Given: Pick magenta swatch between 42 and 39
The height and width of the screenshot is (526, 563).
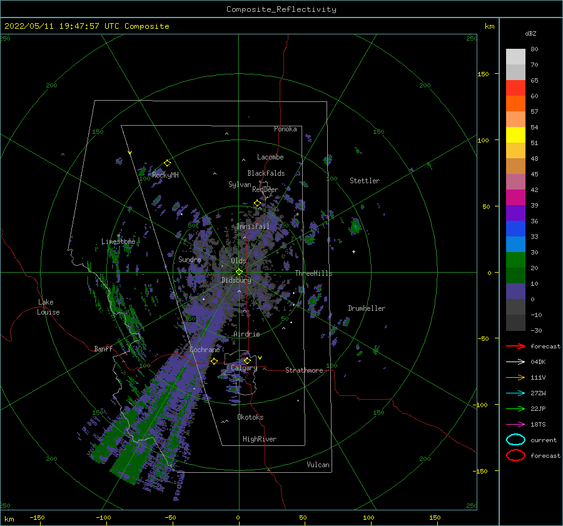Looking at the screenshot, I should pyautogui.click(x=515, y=197).
